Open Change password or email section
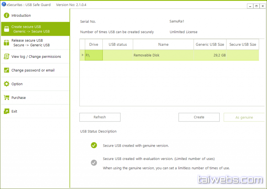The image size is (267, 189). coord(33,70)
